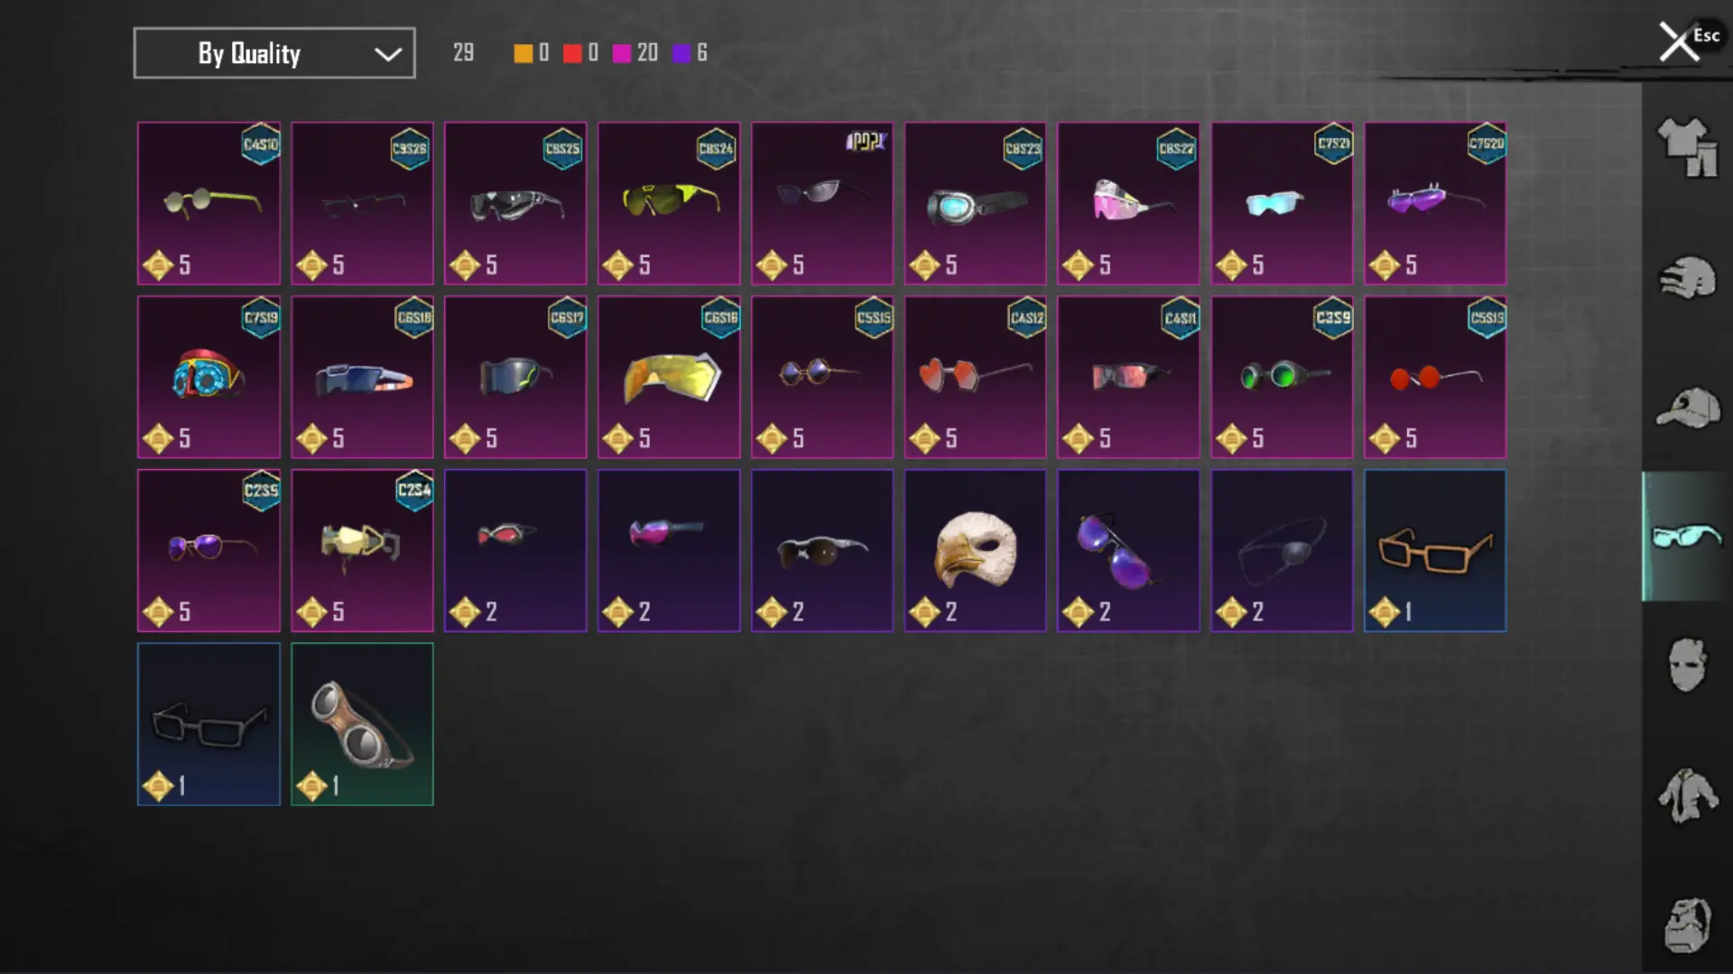
Task: Click the pink quality swatch showing 20
Action: tap(622, 53)
